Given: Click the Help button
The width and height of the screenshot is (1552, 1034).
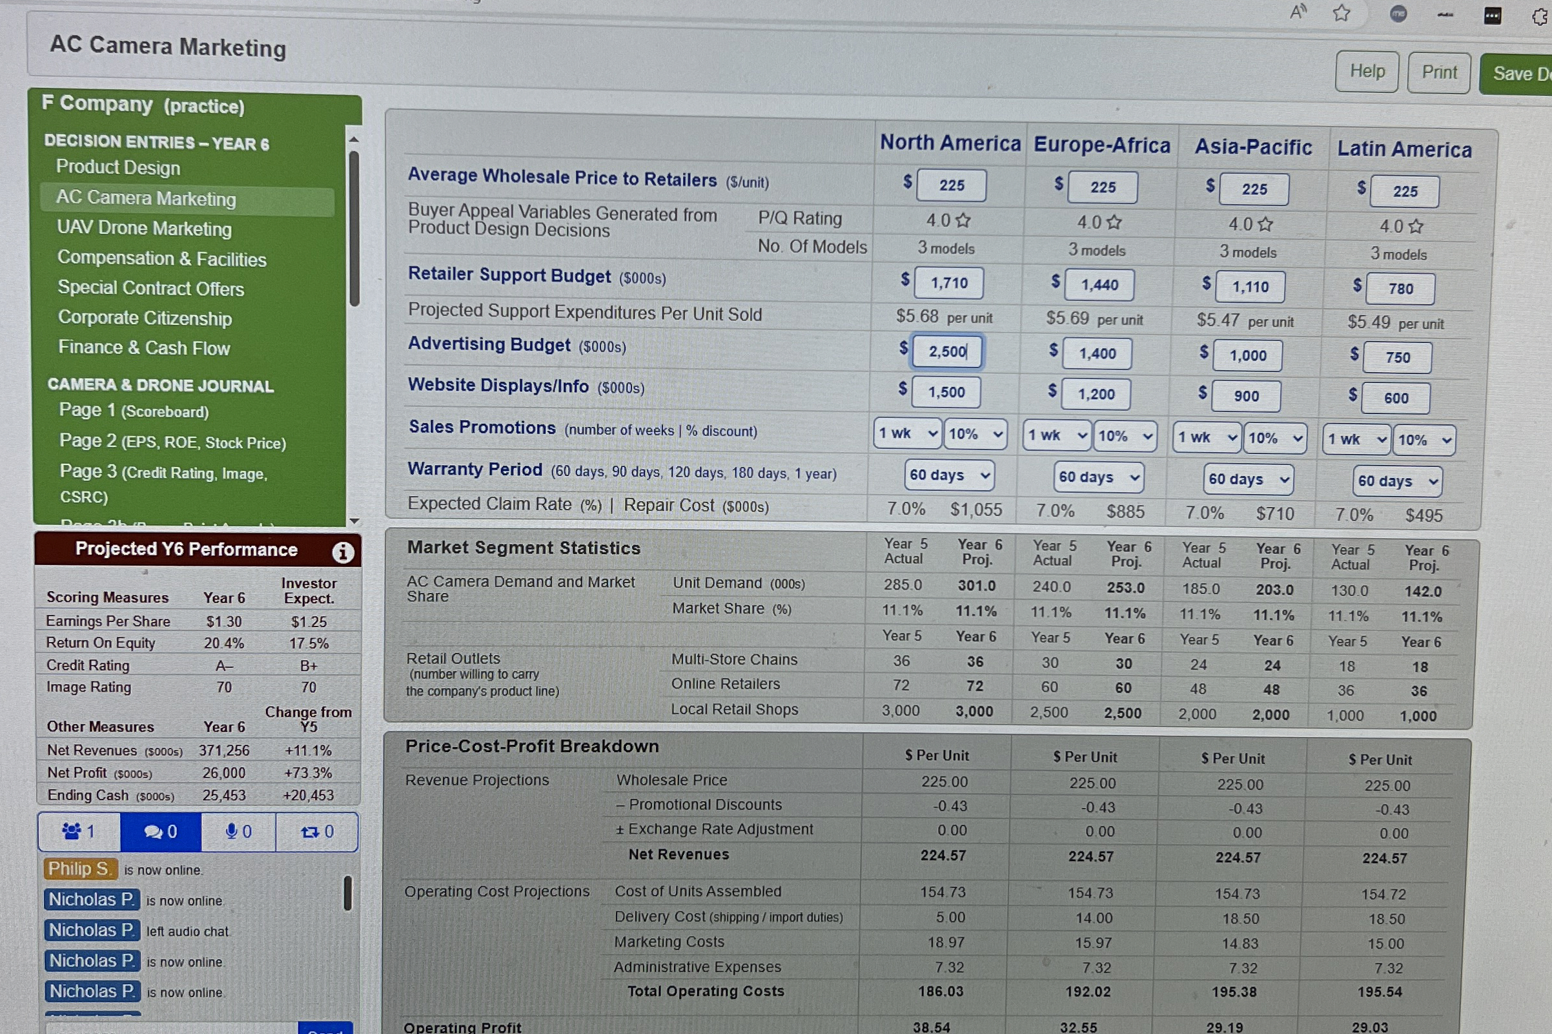Looking at the screenshot, I should click(x=1366, y=71).
